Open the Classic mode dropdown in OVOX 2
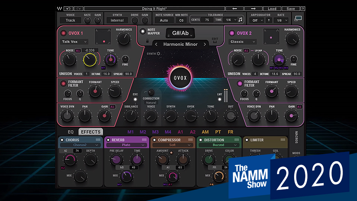The width and height of the screenshot is (357, 201). pos(242,42)
